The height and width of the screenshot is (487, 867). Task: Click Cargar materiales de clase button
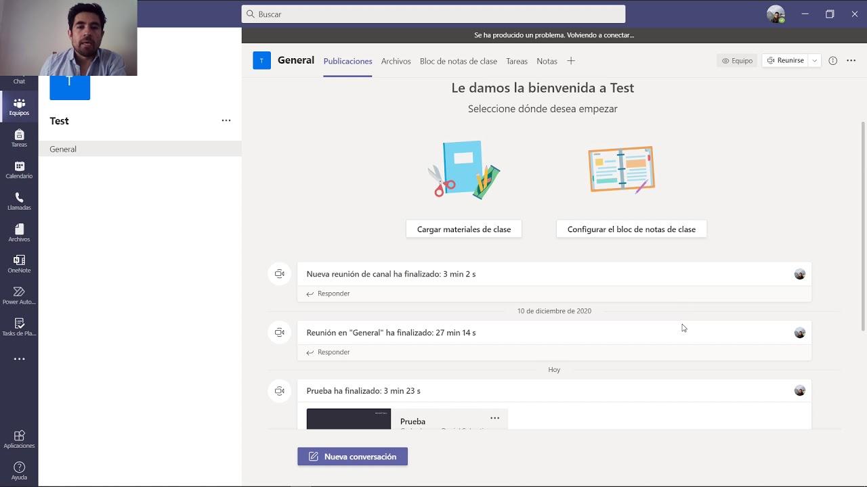(x=464, y=229)
